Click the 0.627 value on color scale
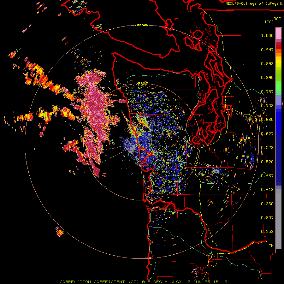 click(267, 134)
